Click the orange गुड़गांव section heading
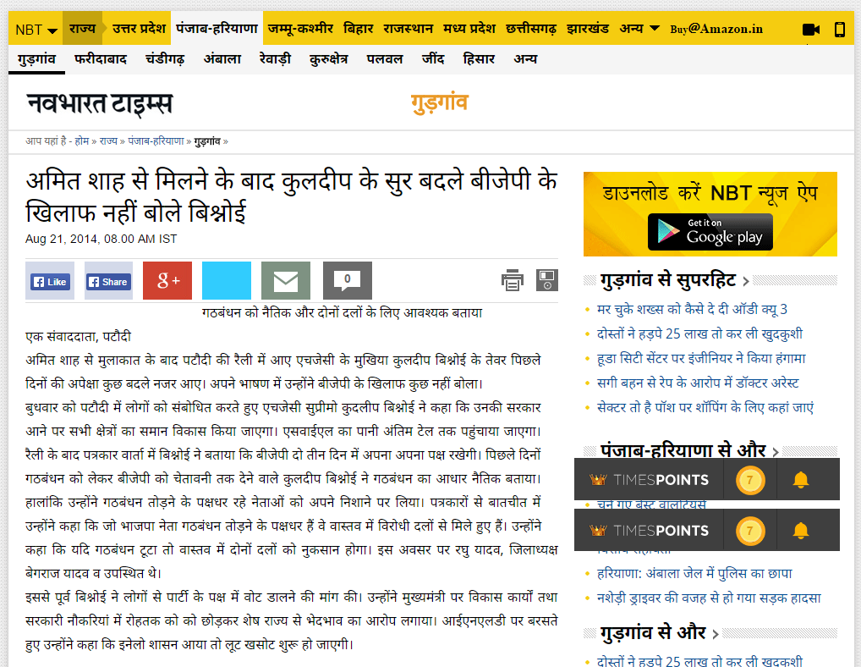 (440, 104)
